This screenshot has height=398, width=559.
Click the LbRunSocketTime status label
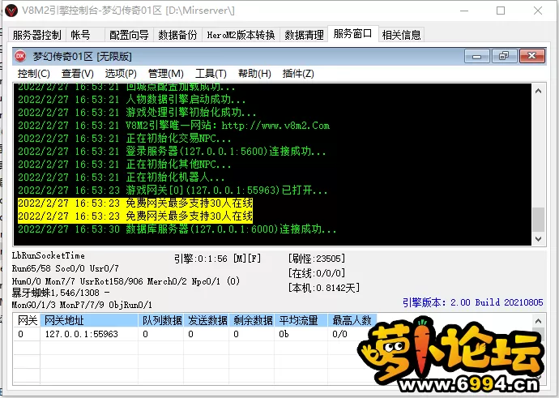[49, 255]
